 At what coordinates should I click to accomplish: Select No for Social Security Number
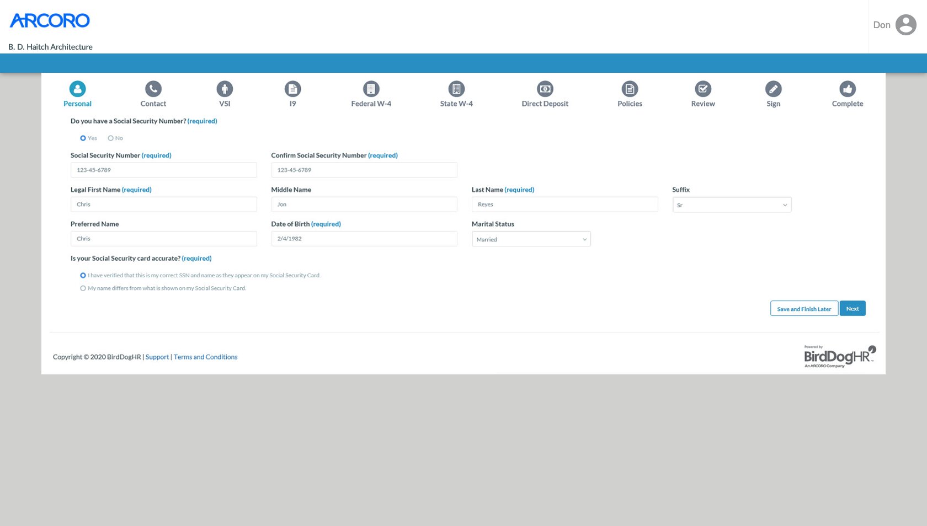(x=111, y=138)
